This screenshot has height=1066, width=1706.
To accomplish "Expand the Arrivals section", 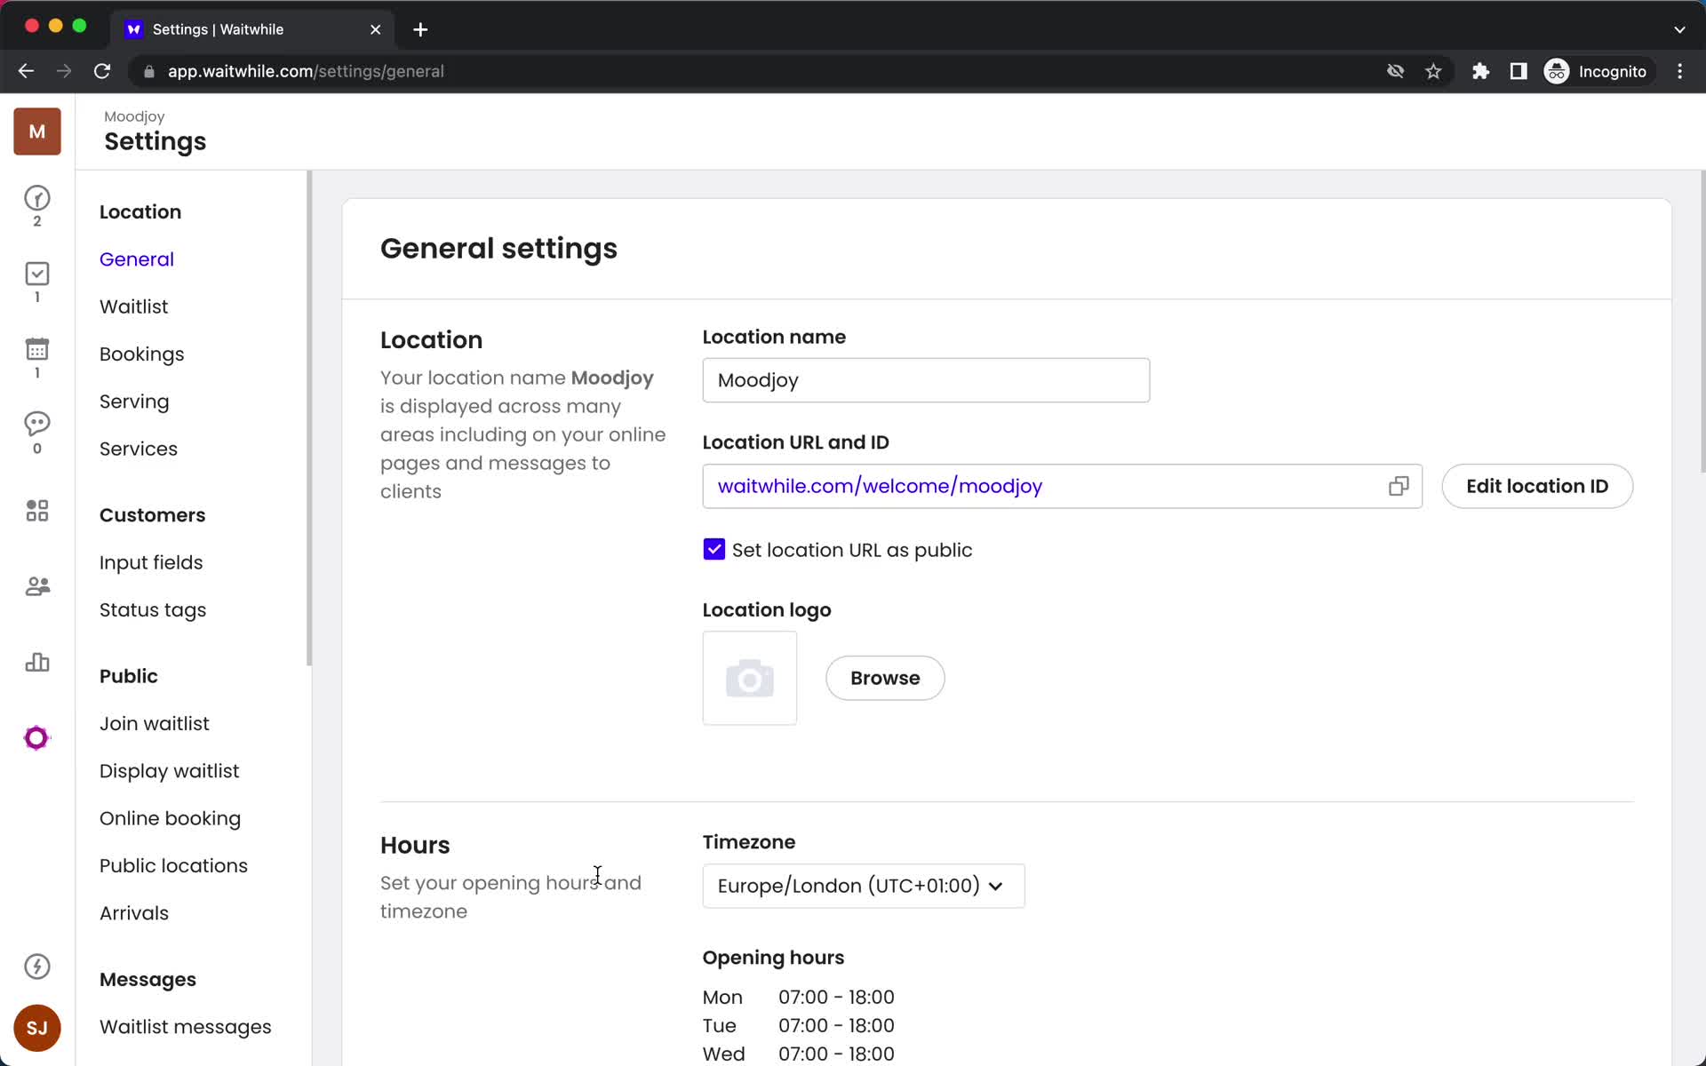I will click(x=135, y=912).
